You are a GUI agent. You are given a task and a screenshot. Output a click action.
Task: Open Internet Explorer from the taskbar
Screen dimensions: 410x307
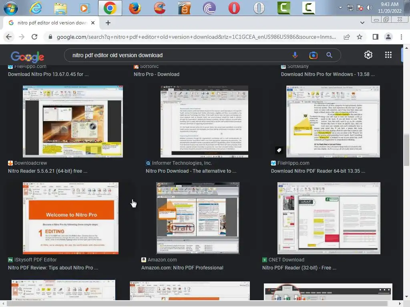[36, 8]
